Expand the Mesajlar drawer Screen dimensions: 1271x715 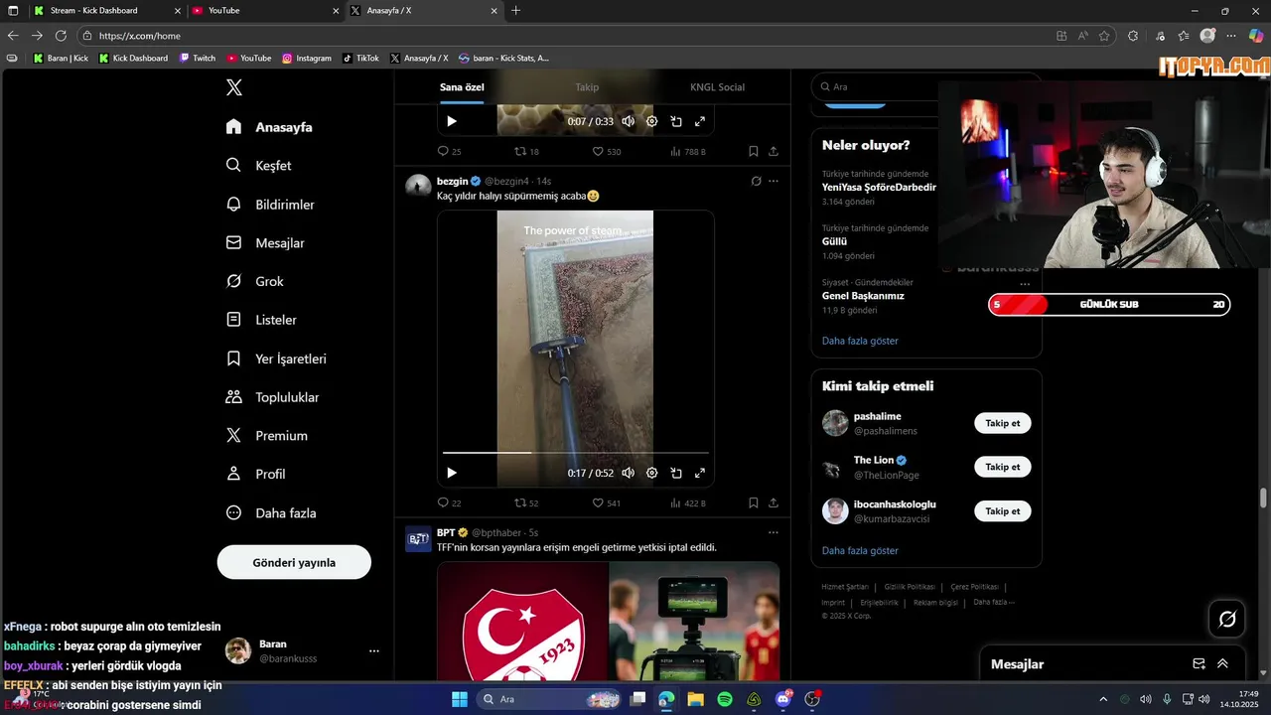(1222, 664)
